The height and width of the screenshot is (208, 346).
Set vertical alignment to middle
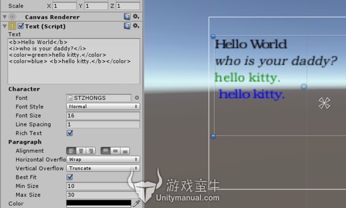(115, 151)
